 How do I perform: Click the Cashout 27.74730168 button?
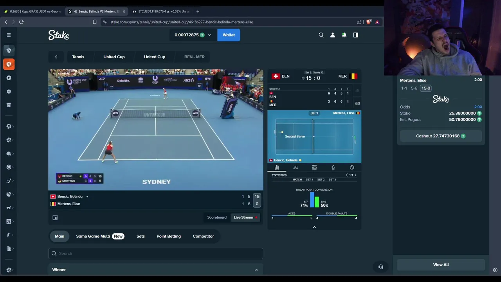click(x=441, y=136)
